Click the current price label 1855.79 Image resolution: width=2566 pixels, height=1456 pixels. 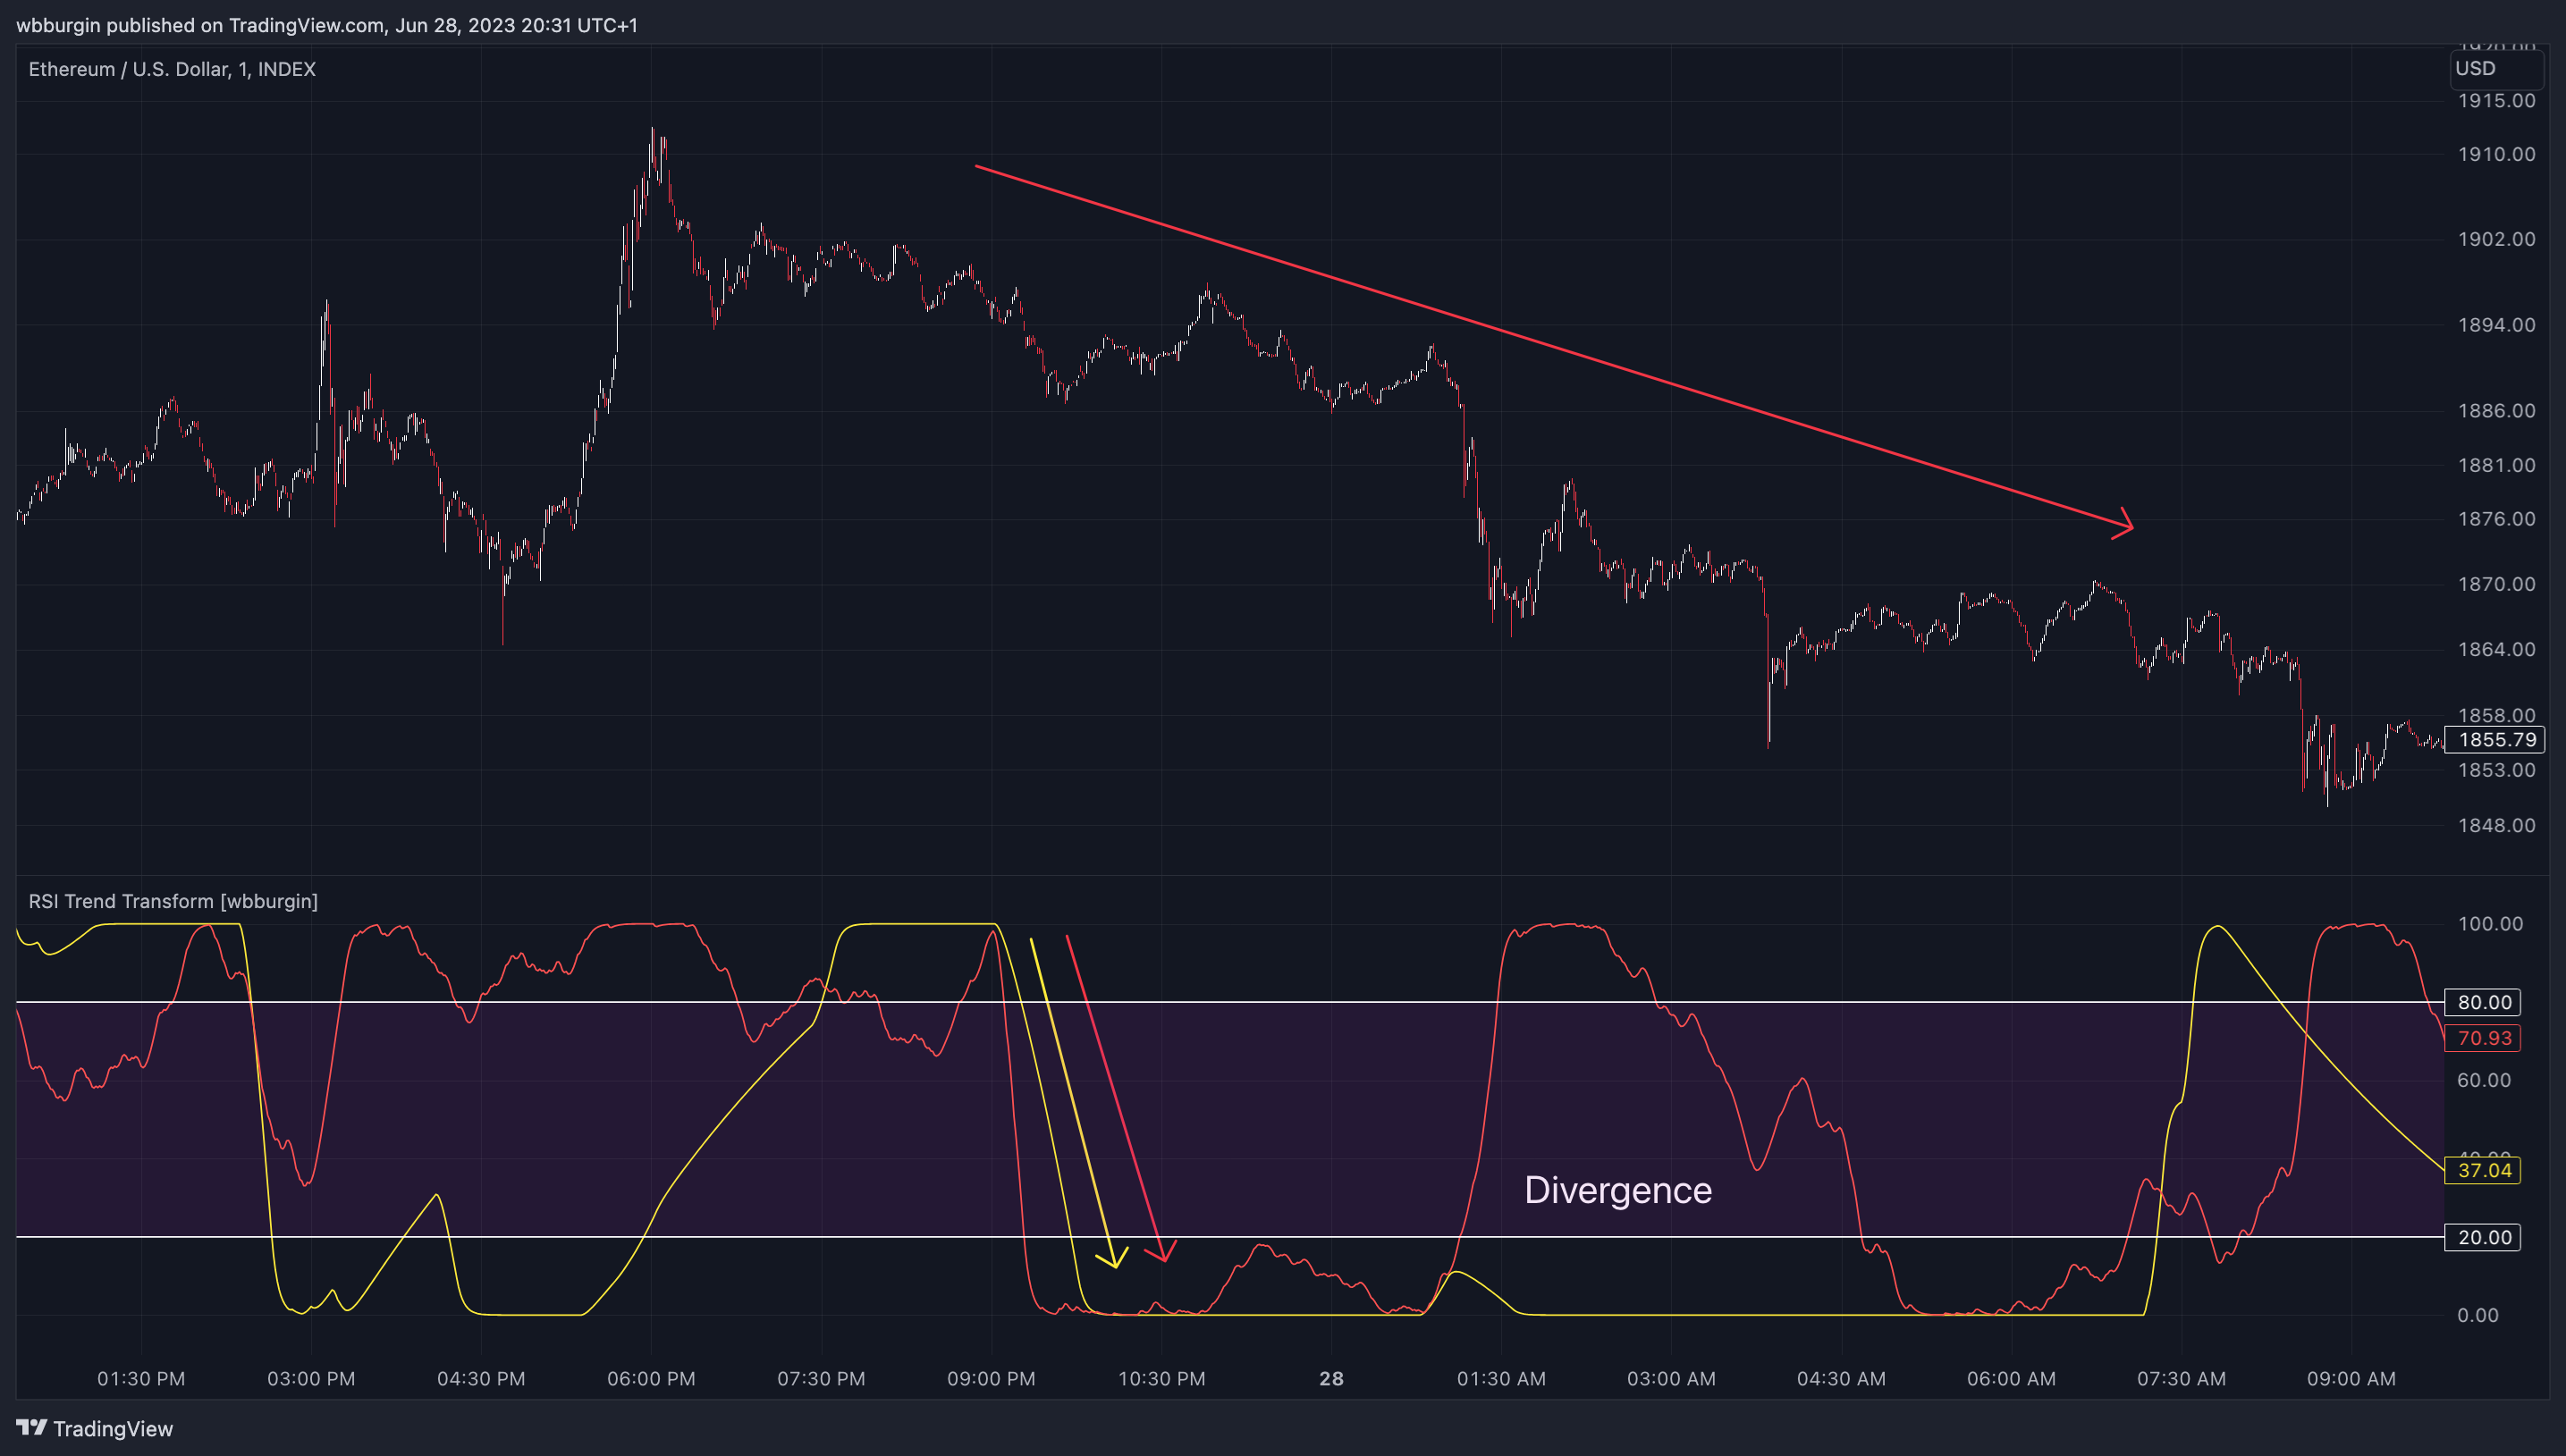coord(2494,740)
